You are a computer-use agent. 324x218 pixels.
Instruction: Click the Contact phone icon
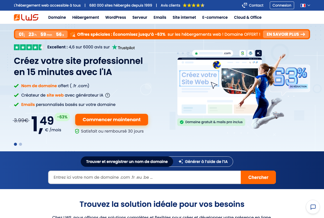[x=244, y=5]
